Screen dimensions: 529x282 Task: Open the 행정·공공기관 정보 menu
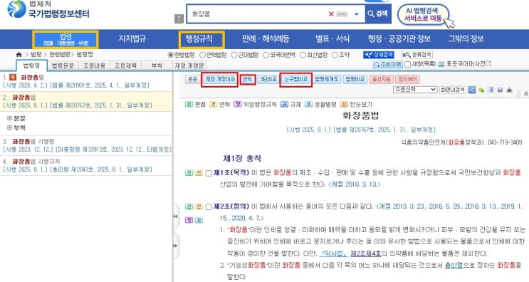pos(399,38)
